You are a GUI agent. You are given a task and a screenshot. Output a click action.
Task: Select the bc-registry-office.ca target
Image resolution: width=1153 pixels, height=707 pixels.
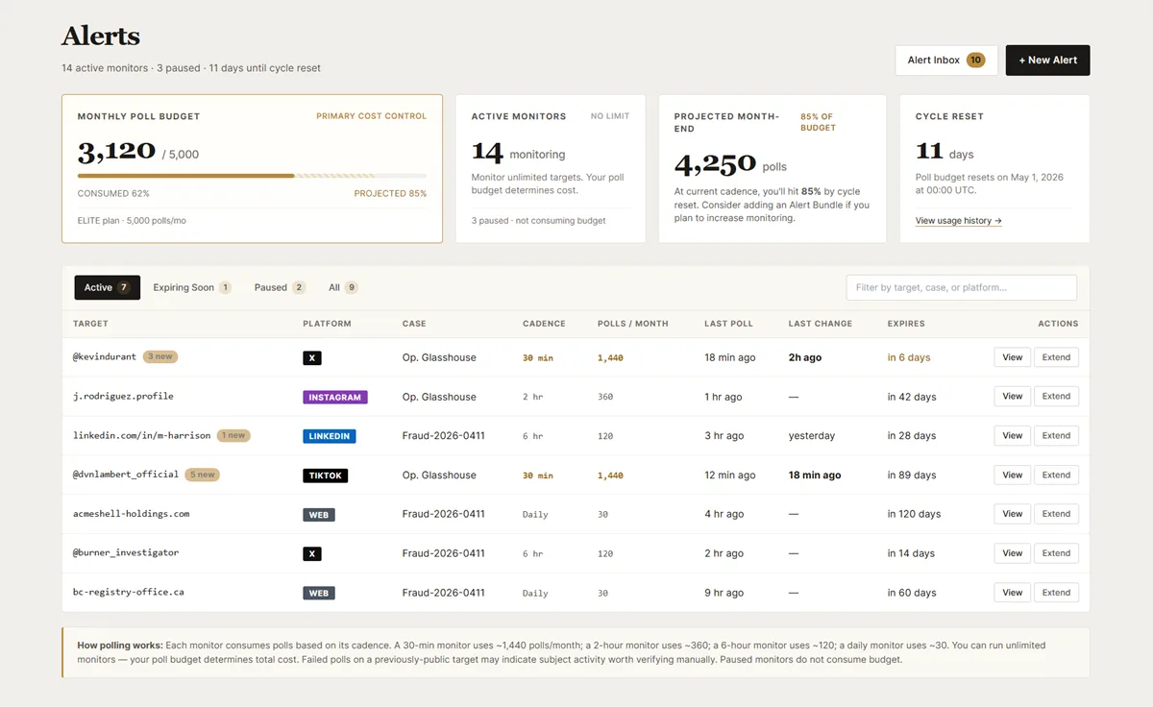[129, 593]
